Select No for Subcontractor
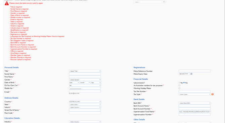The image size is (225, 123). [184, 83]
